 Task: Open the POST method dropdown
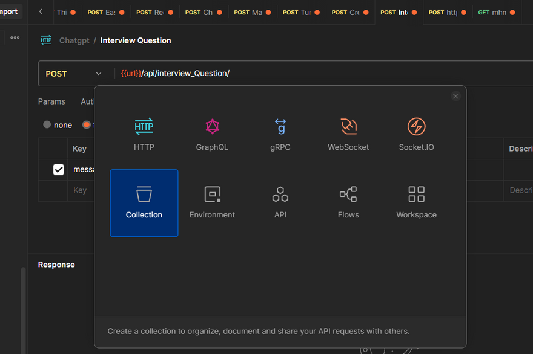pos(74,74)
